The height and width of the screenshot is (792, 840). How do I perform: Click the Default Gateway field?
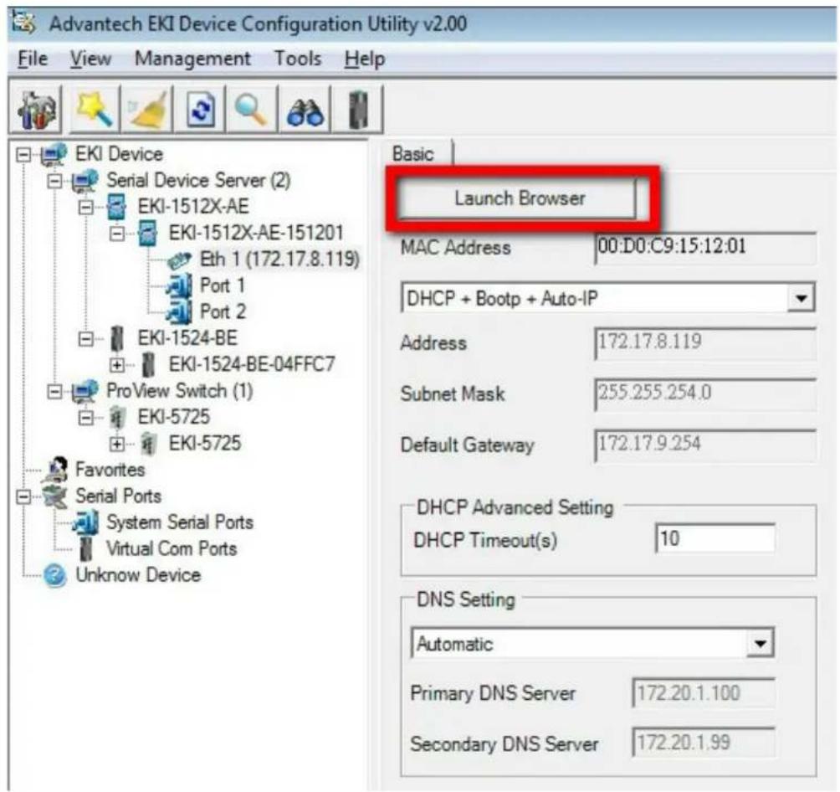pos(706,445)
